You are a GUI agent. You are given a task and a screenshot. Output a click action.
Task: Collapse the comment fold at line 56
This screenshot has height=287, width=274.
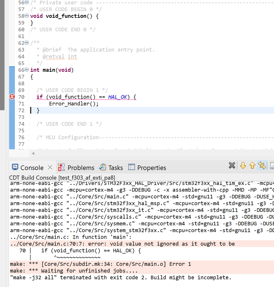[x=27, y=2]
